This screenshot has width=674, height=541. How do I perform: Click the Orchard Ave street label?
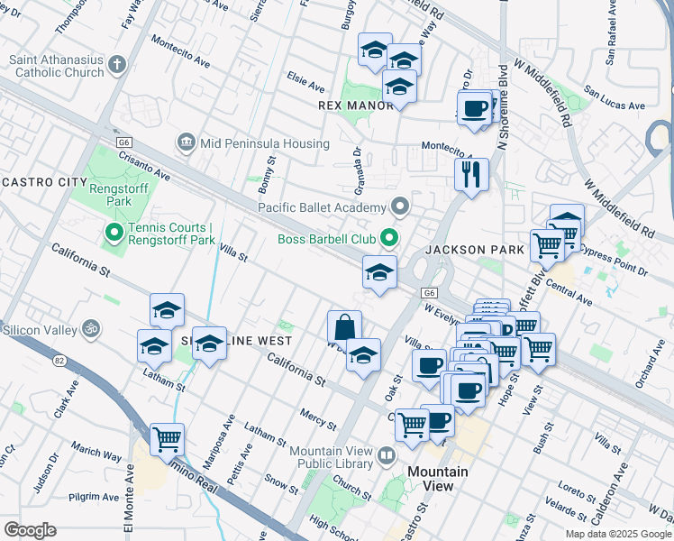pyautogui.click(x=650, y=363)
